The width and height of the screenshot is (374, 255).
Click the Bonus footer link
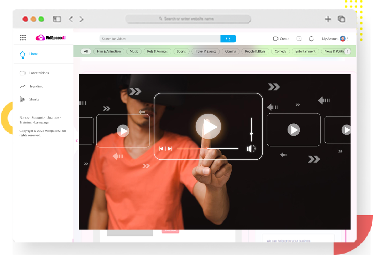click(x=24, y=118)
